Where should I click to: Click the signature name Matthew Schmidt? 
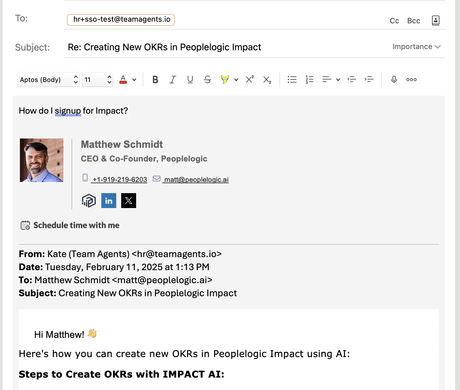[x=122, y=144]
